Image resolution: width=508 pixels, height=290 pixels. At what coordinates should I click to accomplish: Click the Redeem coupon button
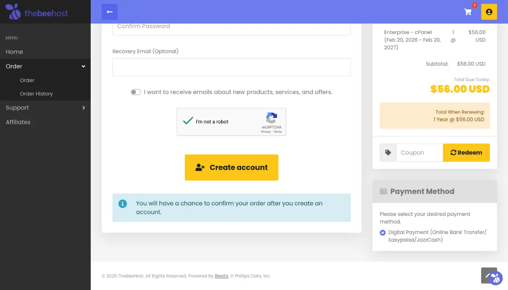(466, 153)
